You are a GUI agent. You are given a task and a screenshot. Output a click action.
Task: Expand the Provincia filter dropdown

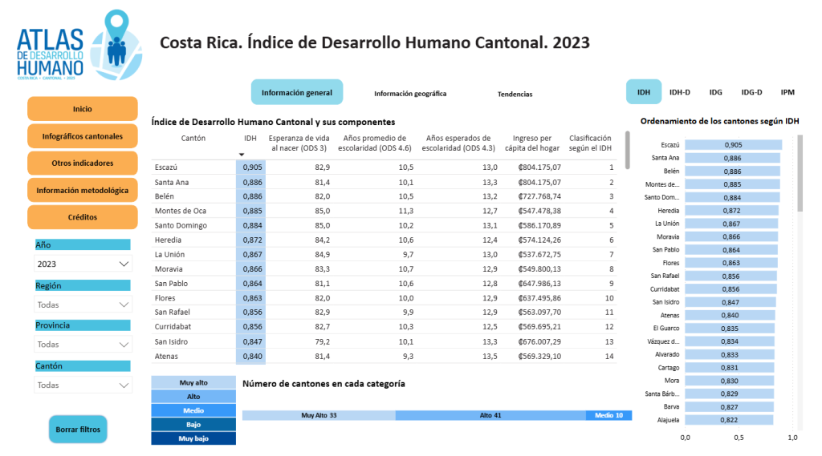point(83,345)
